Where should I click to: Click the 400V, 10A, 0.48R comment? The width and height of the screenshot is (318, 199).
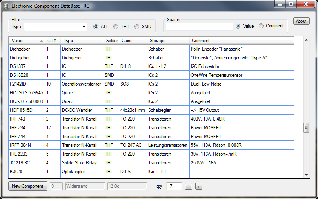click(242, 119)
